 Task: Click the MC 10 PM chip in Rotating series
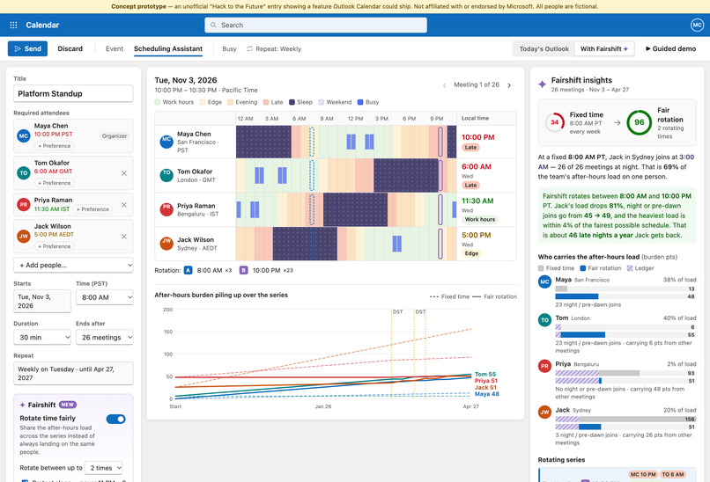643,474
